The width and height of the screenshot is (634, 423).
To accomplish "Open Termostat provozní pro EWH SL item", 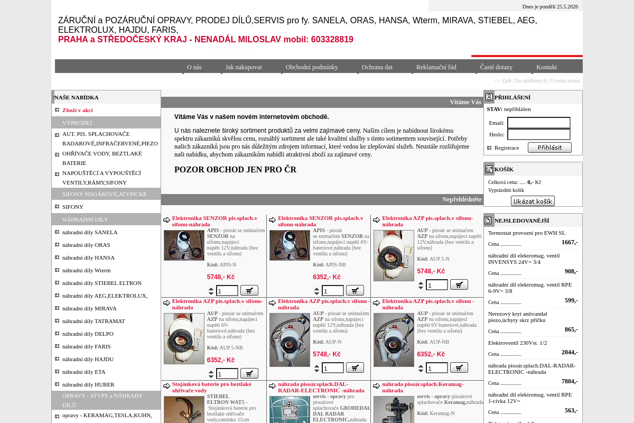I will (x=527, y=233).
